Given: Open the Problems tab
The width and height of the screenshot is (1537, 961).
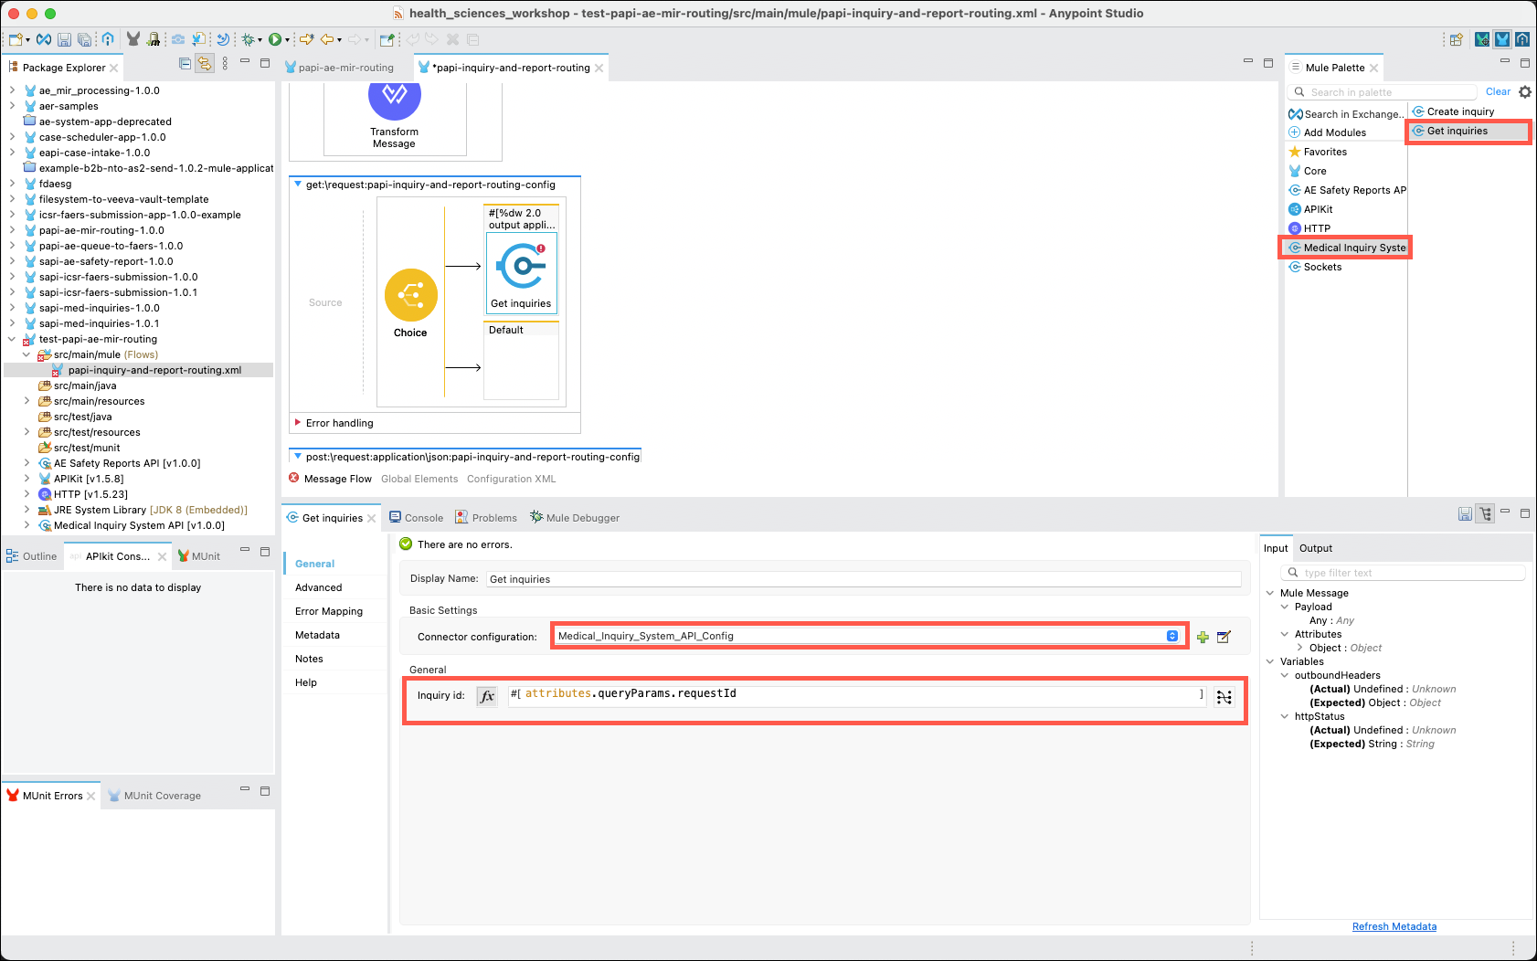Looking at the screenshot, I should (x=486, y=518).
